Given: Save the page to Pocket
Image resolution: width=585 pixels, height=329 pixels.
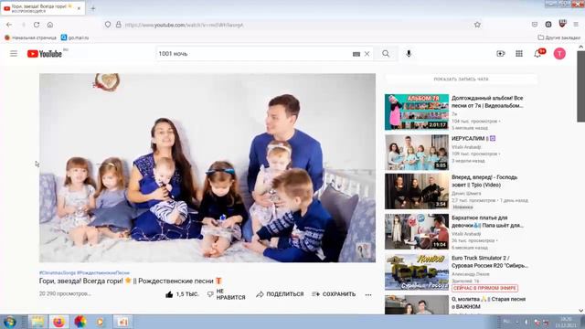Looking at the screenshot, I should (535, 25).
